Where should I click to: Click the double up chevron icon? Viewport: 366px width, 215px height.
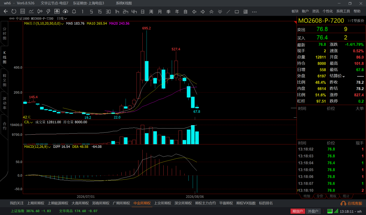pos(211,12)
